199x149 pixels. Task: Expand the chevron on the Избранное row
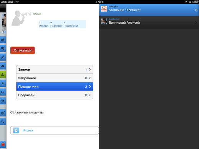pos(90,78)
